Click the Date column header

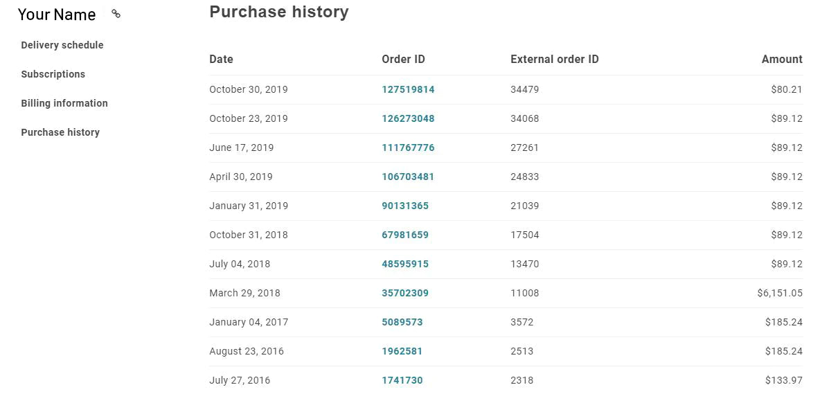221,60
